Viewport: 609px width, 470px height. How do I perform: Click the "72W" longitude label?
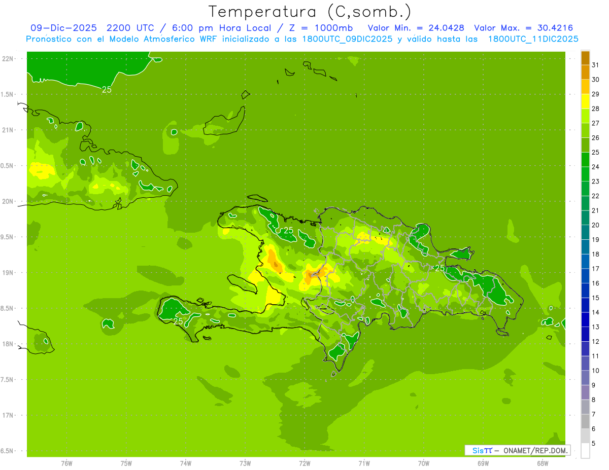tap(304, 463)
